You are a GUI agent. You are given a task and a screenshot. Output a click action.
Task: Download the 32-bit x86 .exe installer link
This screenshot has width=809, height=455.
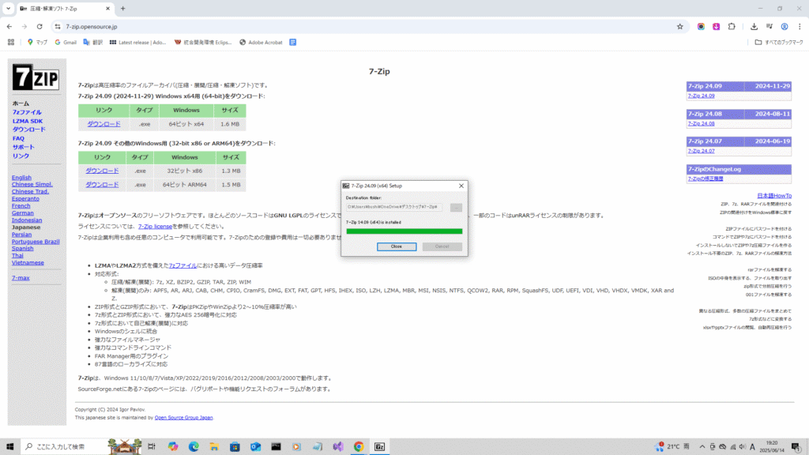point(102,171)
